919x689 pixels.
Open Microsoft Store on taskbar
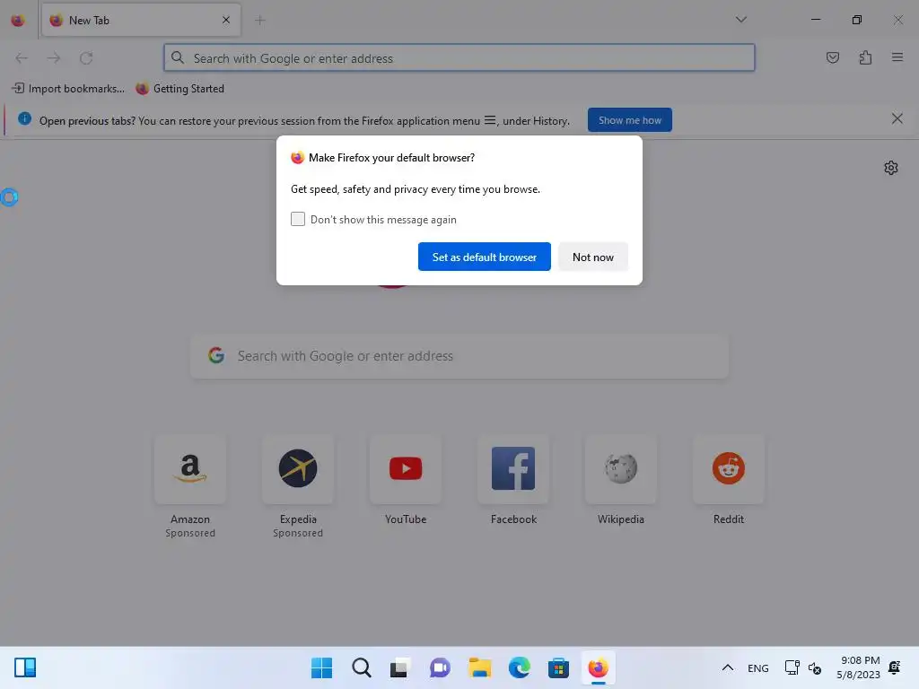[558, 667]
